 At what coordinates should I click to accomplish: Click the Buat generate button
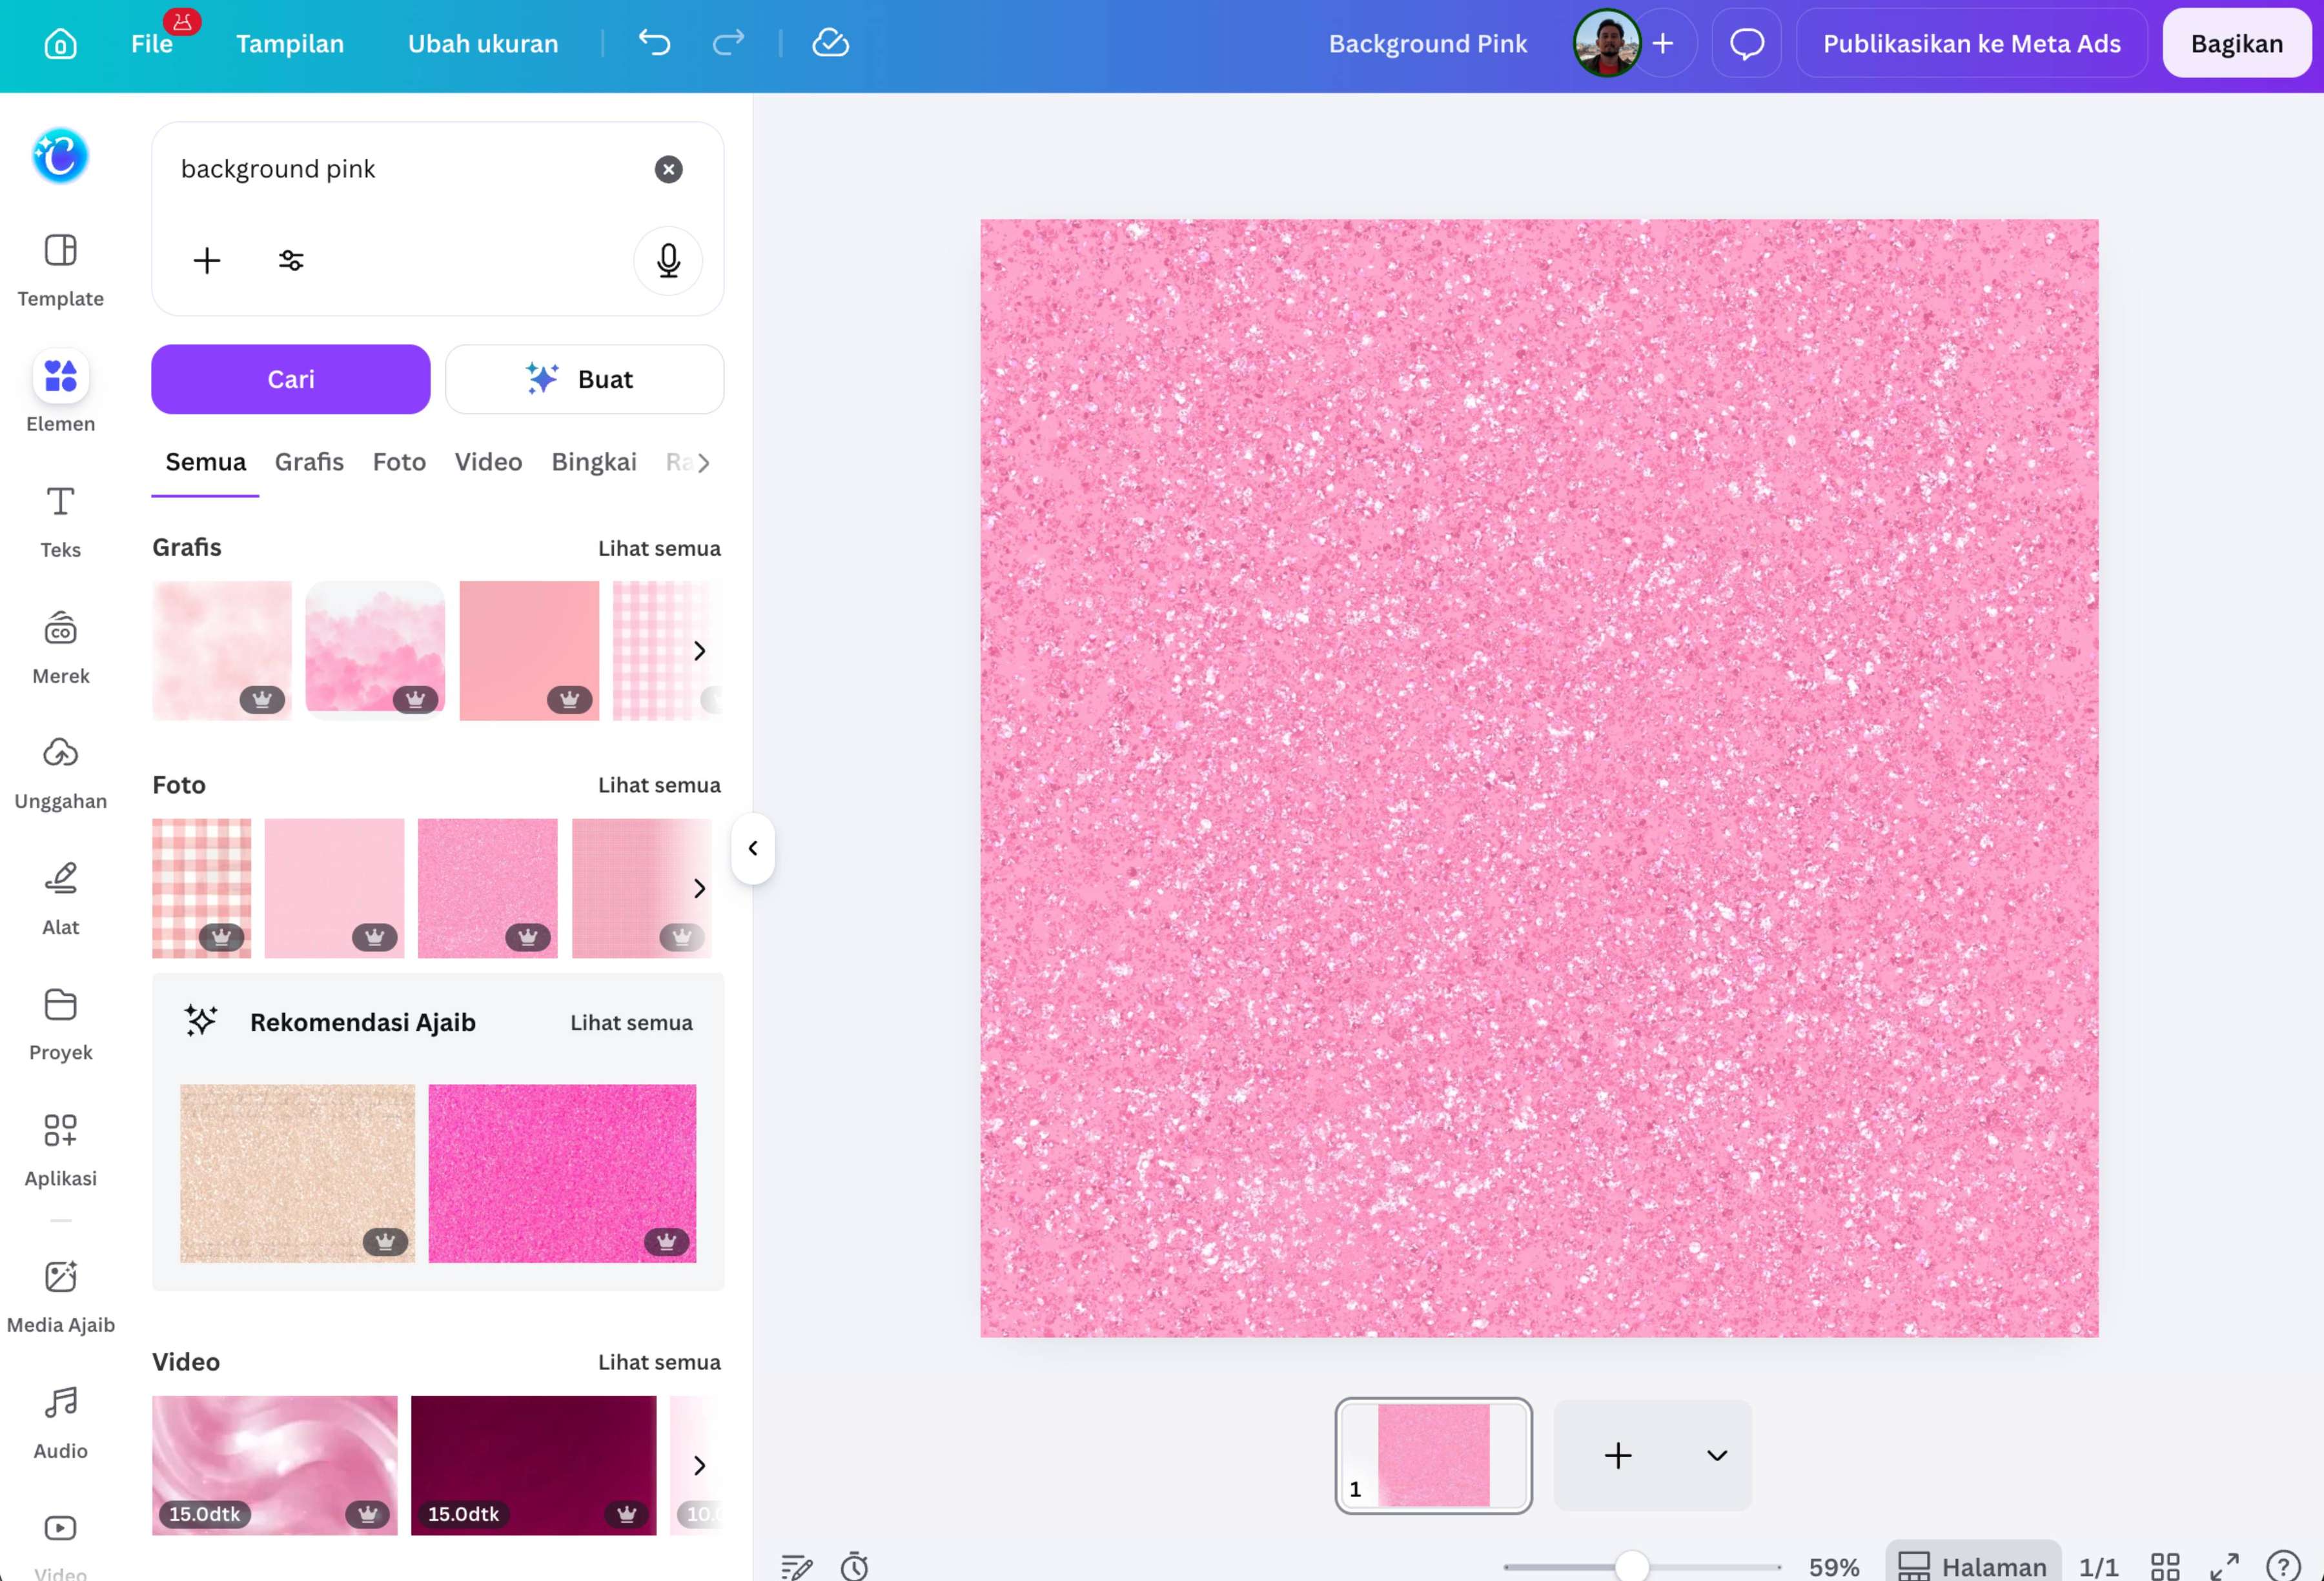coord(585,379)
